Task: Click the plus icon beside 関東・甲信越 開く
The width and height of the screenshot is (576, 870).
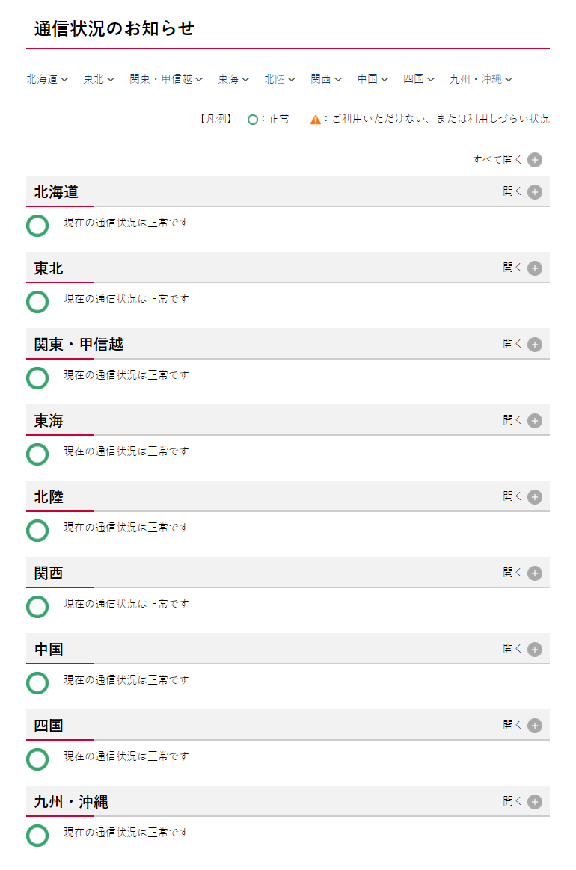Action: [534, 345]
